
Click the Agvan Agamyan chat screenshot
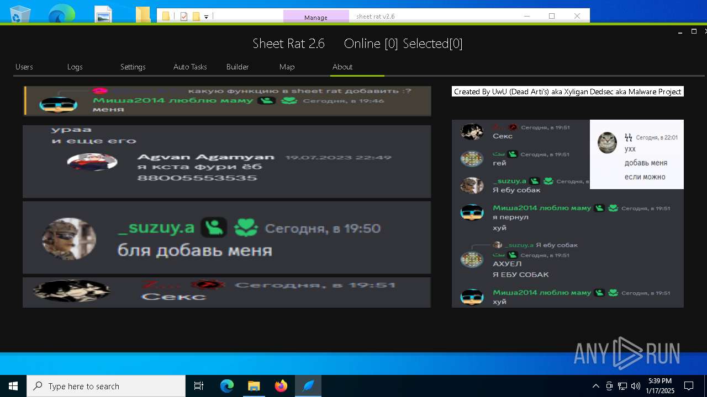coord(226,161)
